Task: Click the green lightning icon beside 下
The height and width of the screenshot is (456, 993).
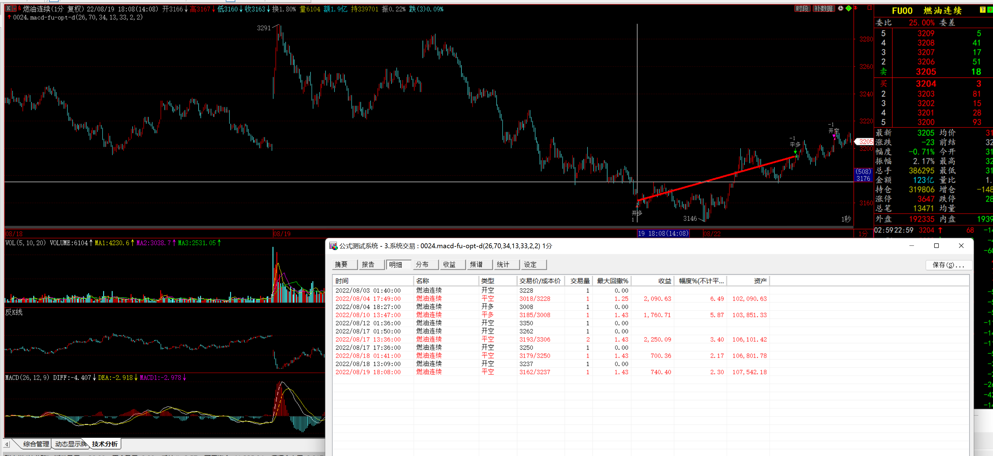Action: 990,10
